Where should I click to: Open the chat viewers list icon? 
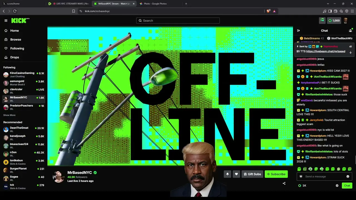coord(350,31)
